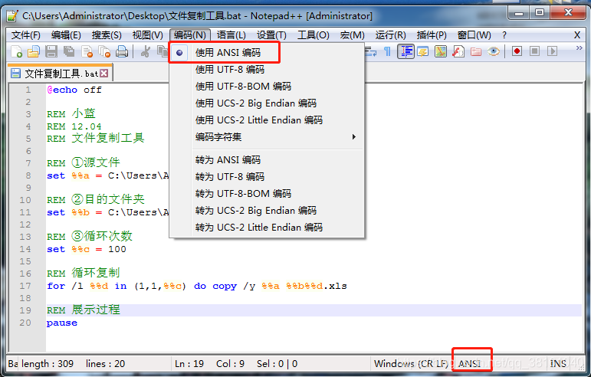Screen dimensions: 591x377
Task: Close the 文件复制工具.bat tab with X
Action: click(x=104, y=73)
